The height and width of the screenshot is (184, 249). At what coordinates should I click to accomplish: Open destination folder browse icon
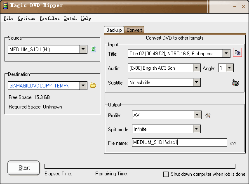point(93,85)
